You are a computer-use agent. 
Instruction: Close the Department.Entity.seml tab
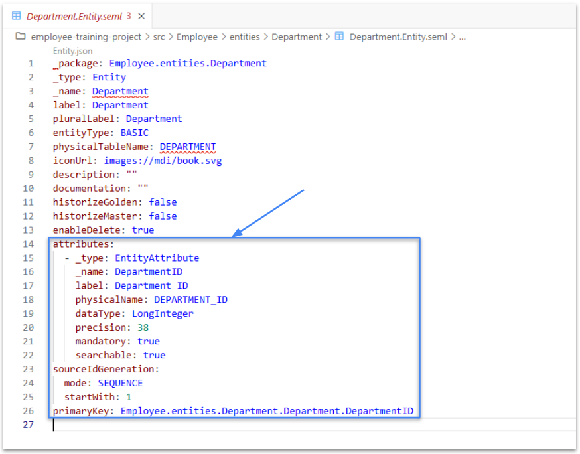(x=141, y=16)
